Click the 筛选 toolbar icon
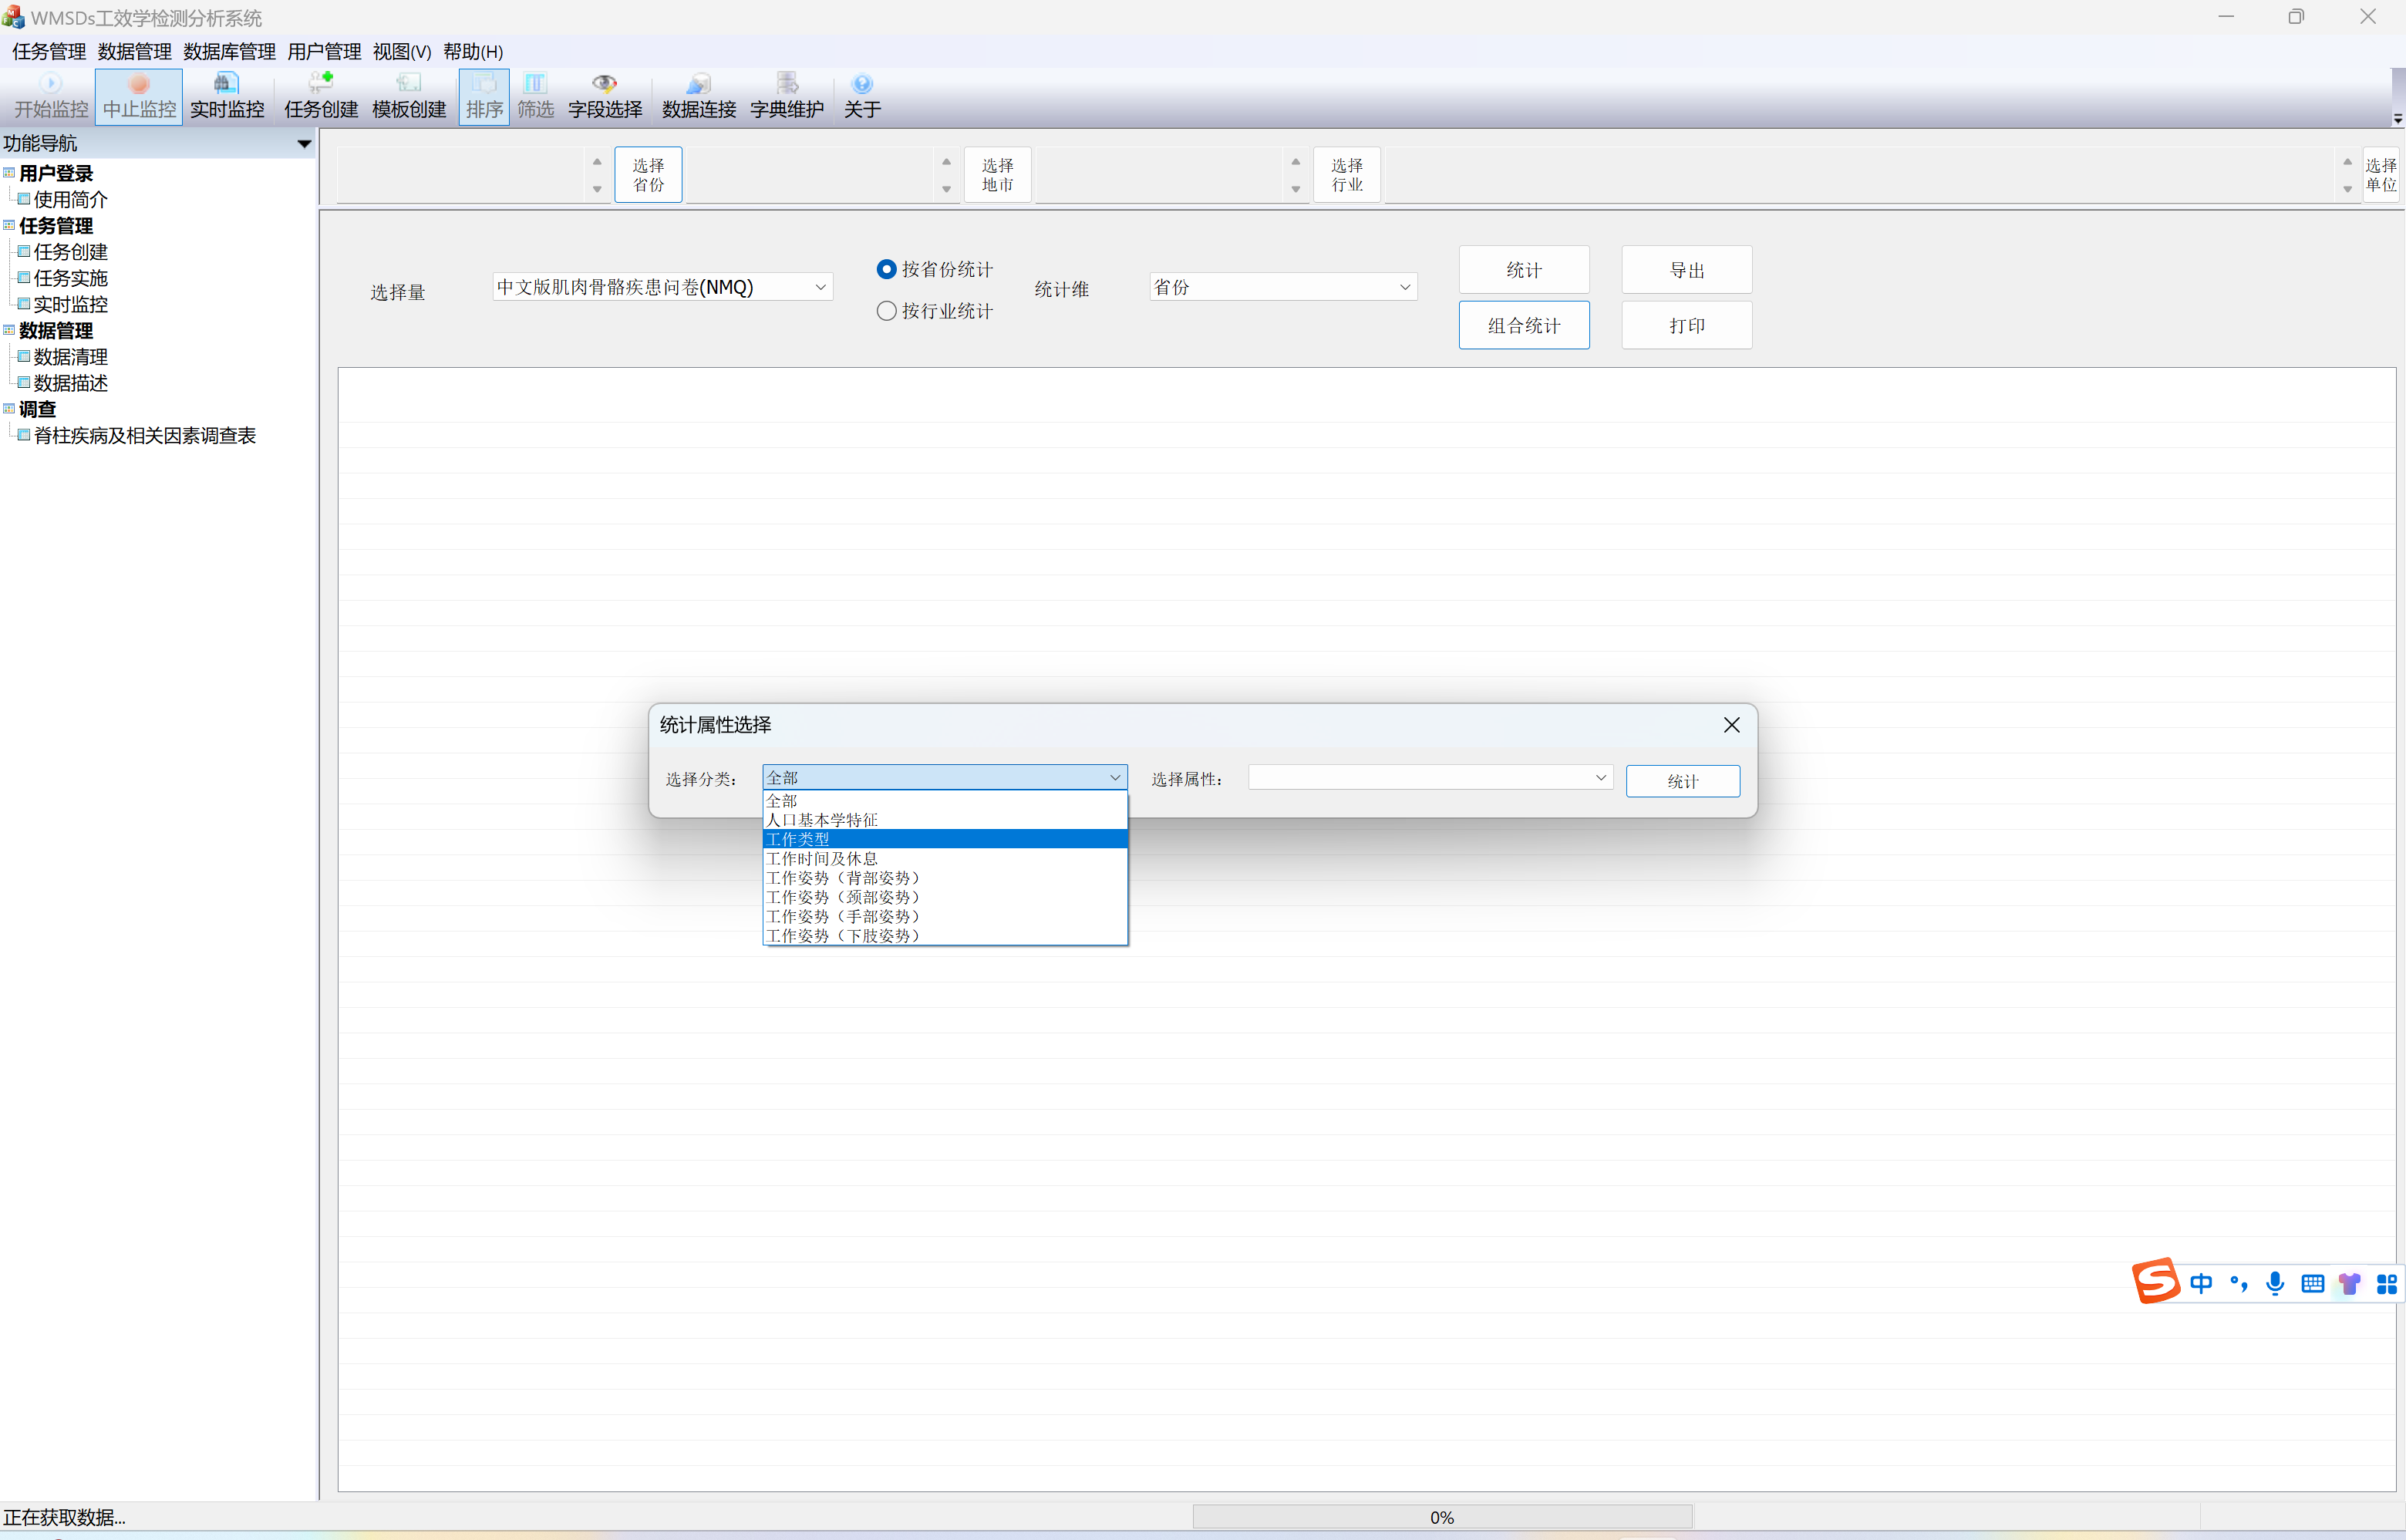This screenshot has width=2406, height=1540. click(535, 97)
